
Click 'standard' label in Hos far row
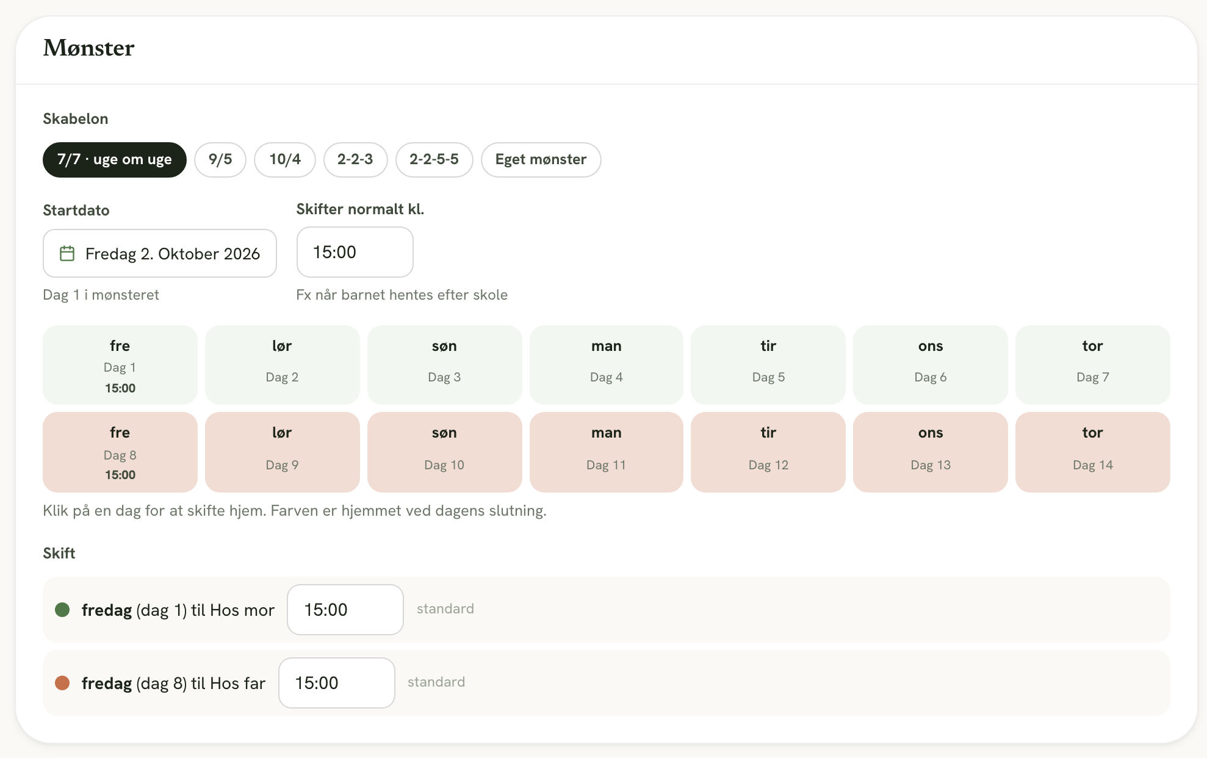436,682
